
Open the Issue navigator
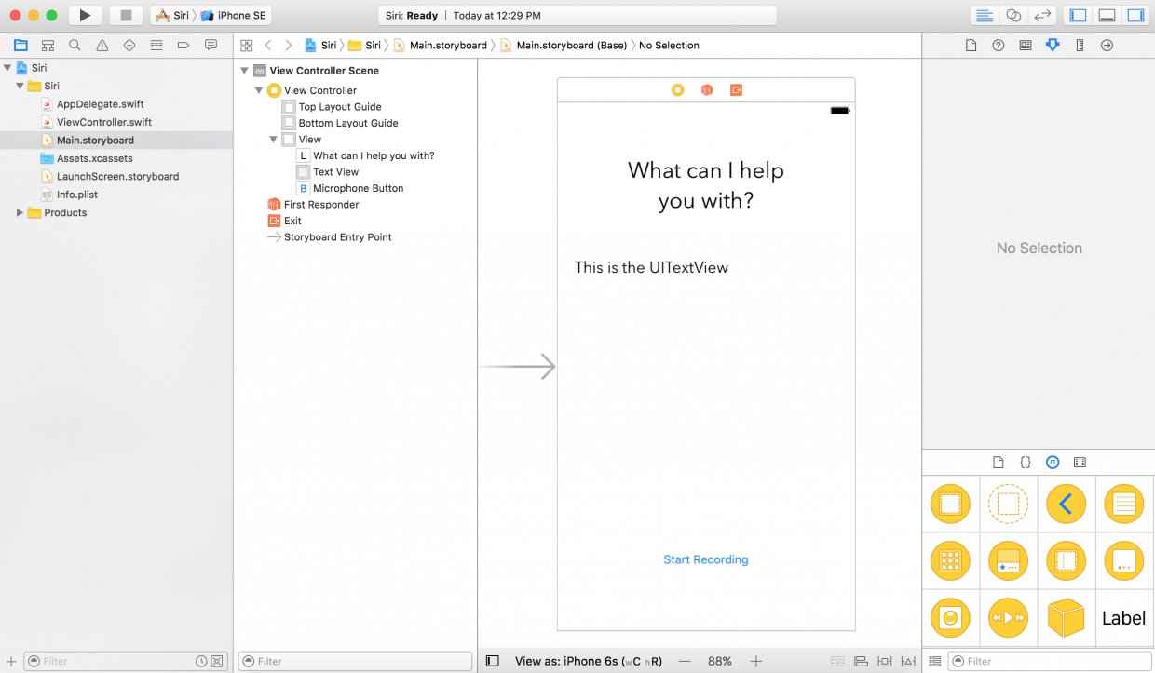point(102,45)
